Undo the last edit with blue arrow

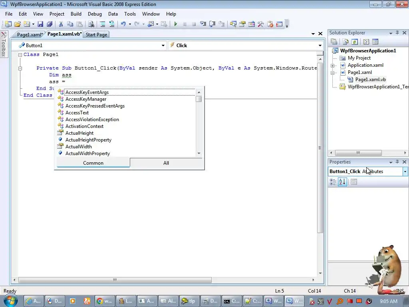coord(123,24)
